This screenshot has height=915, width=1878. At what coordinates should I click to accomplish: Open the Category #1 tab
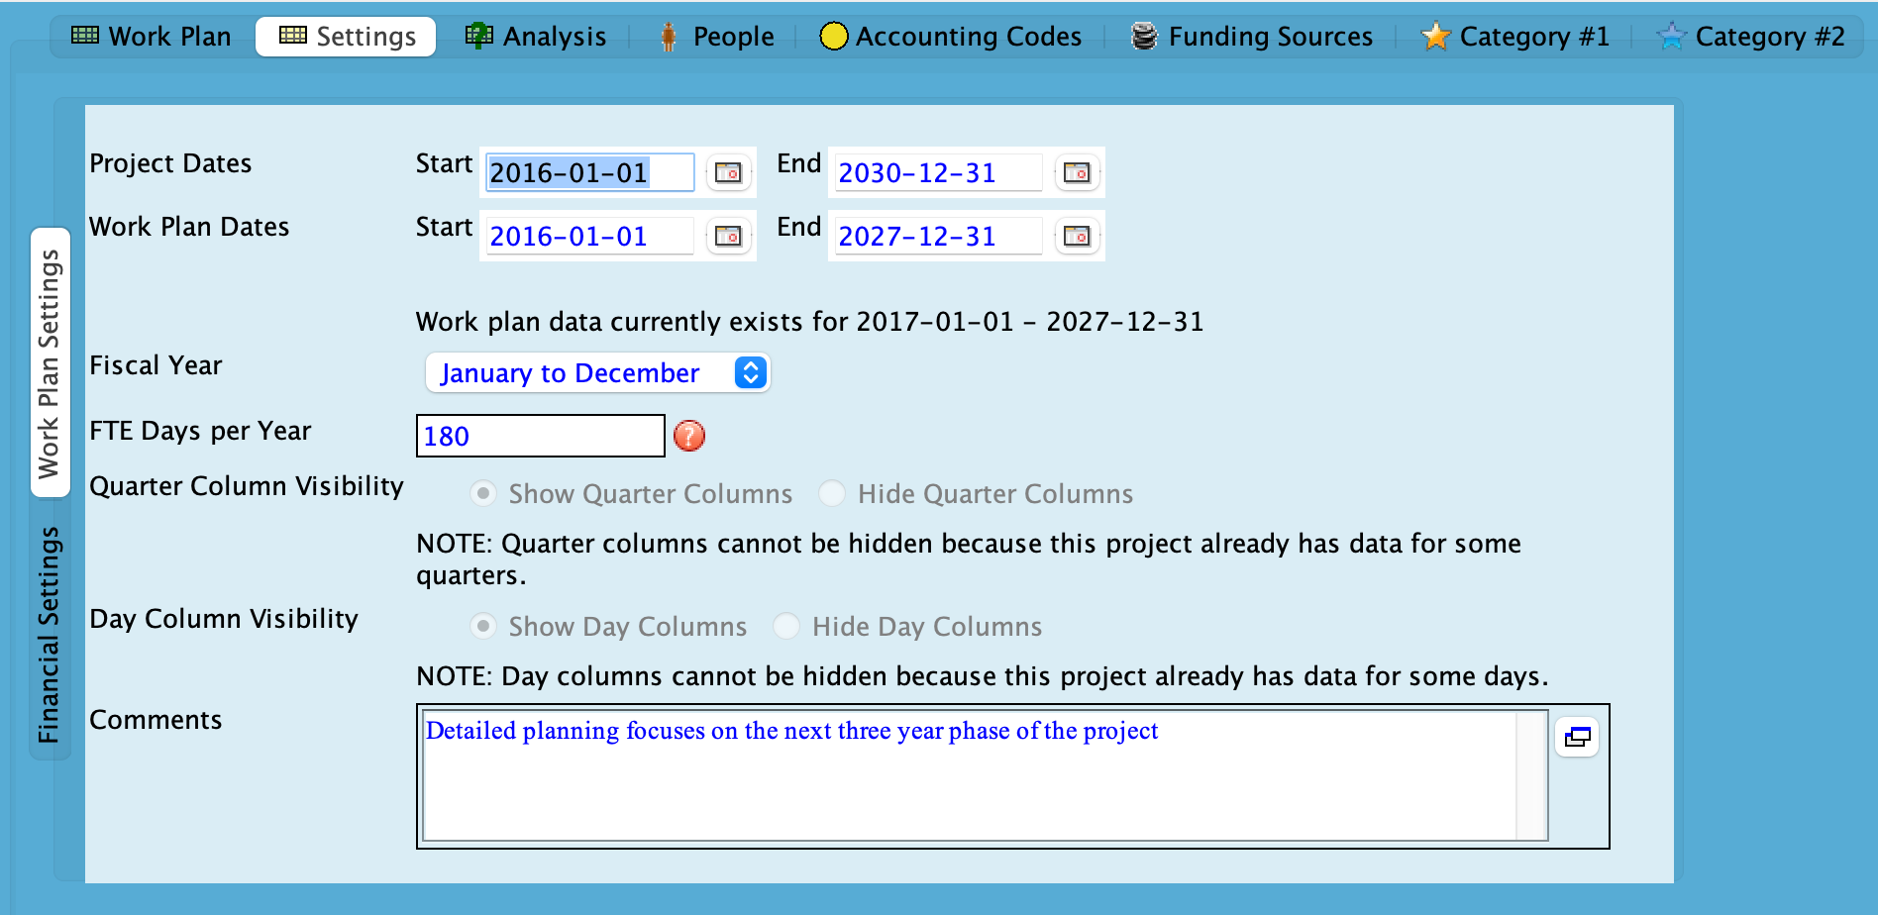click(x=1514, y=37)
